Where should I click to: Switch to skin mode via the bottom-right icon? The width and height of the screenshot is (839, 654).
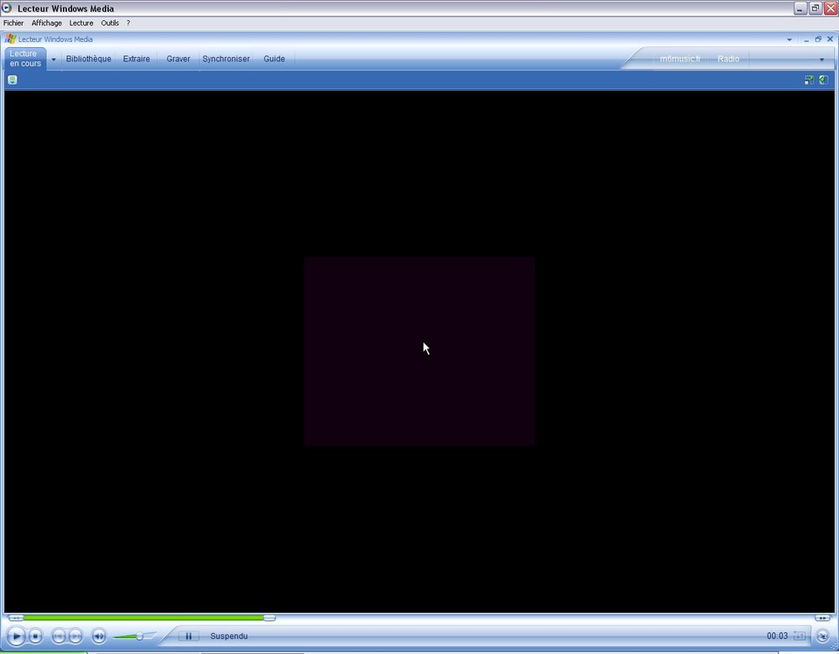(x=823, y=636)
